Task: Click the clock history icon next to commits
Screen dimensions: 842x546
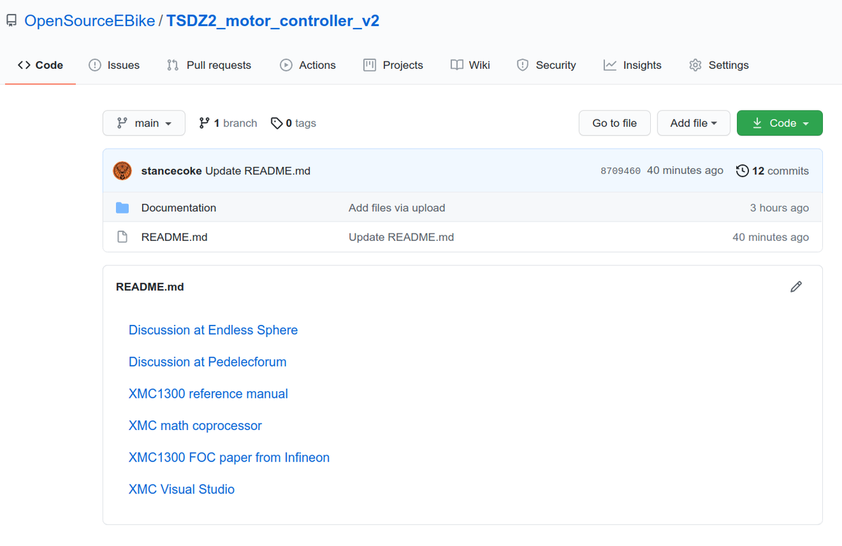Action: [x=742, y=171]
